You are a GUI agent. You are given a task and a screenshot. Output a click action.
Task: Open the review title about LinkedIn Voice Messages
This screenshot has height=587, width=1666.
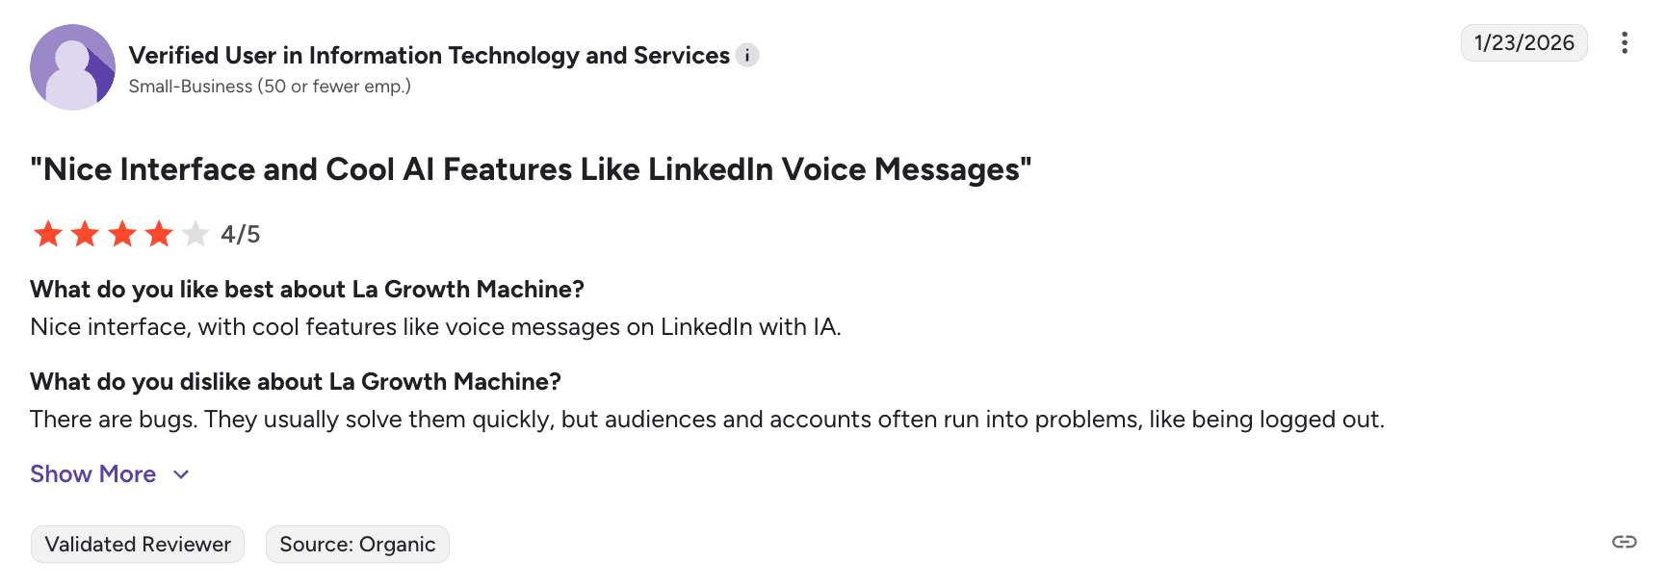(531, 169)
